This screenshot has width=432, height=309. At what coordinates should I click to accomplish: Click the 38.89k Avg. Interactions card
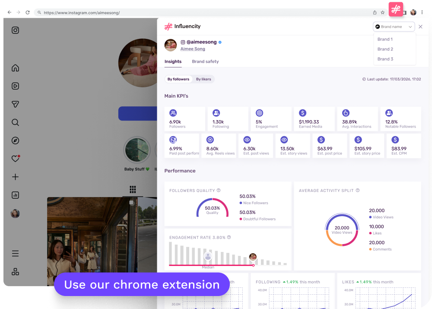[x=358, y=119]
